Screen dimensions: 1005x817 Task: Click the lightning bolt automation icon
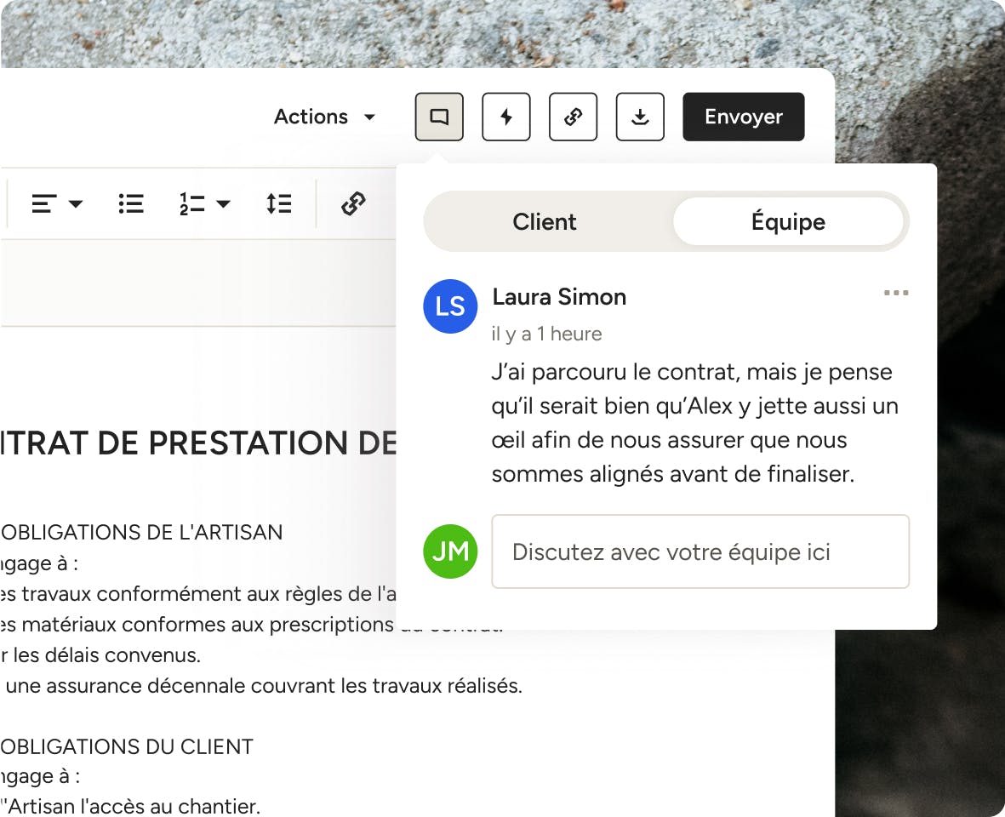tap(506, 117)
